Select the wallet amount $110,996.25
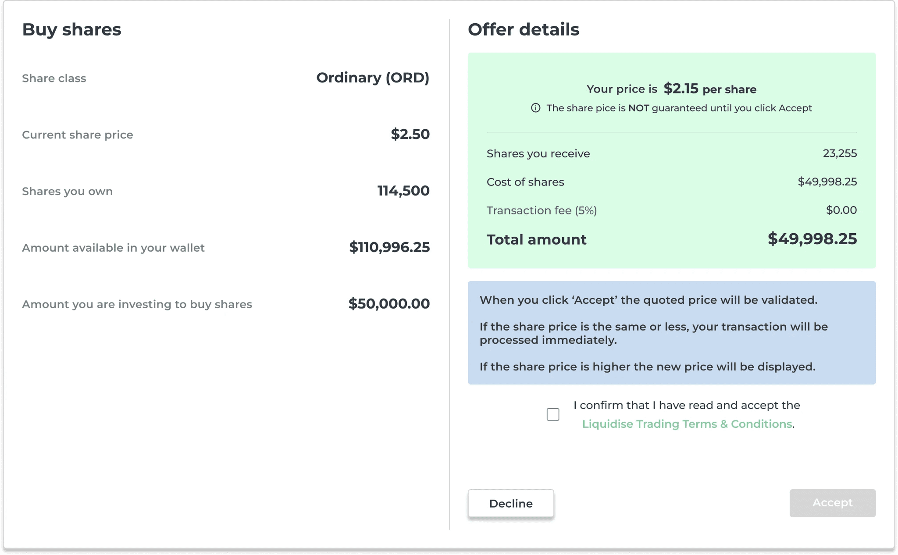 pos(389,247)
